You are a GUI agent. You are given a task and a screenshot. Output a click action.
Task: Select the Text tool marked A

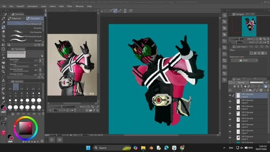3,81
